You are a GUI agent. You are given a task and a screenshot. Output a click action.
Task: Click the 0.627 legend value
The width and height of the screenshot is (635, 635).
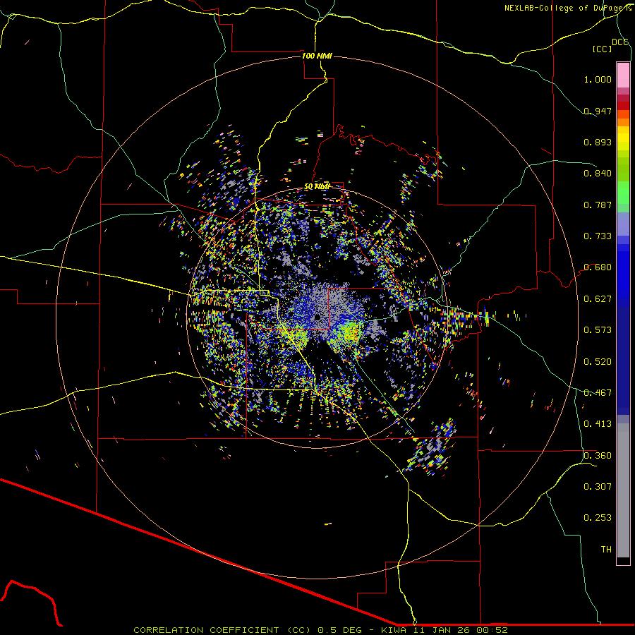click(598, 299)
